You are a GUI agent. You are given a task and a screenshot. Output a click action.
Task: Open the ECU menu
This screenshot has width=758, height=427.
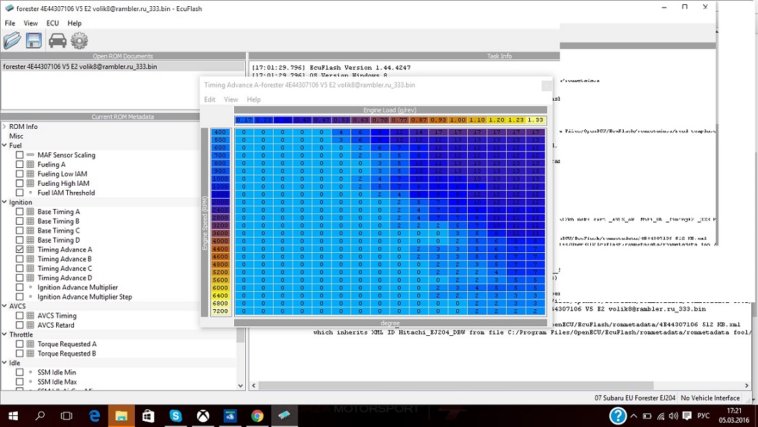52,23
